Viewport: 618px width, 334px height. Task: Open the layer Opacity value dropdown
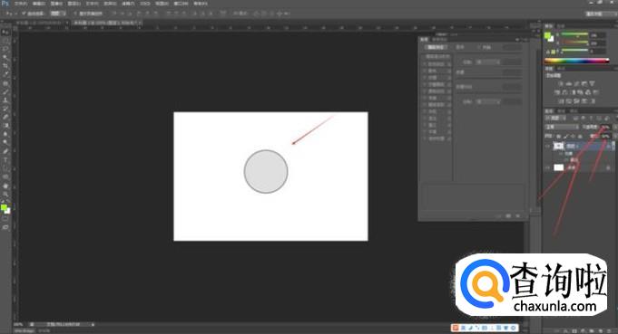pyautogui.click(x=606, y=127)
